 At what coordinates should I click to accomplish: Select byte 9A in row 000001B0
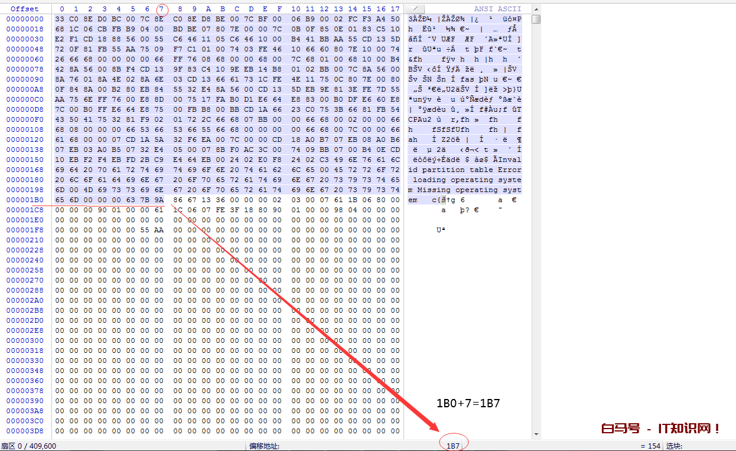click(x=158, y=200)
